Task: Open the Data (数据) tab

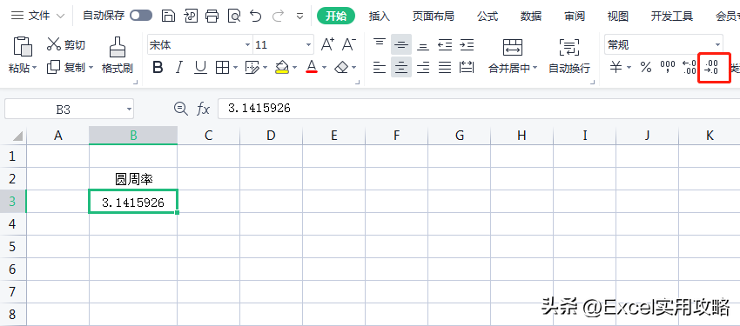Action: [x=530, y=16]
